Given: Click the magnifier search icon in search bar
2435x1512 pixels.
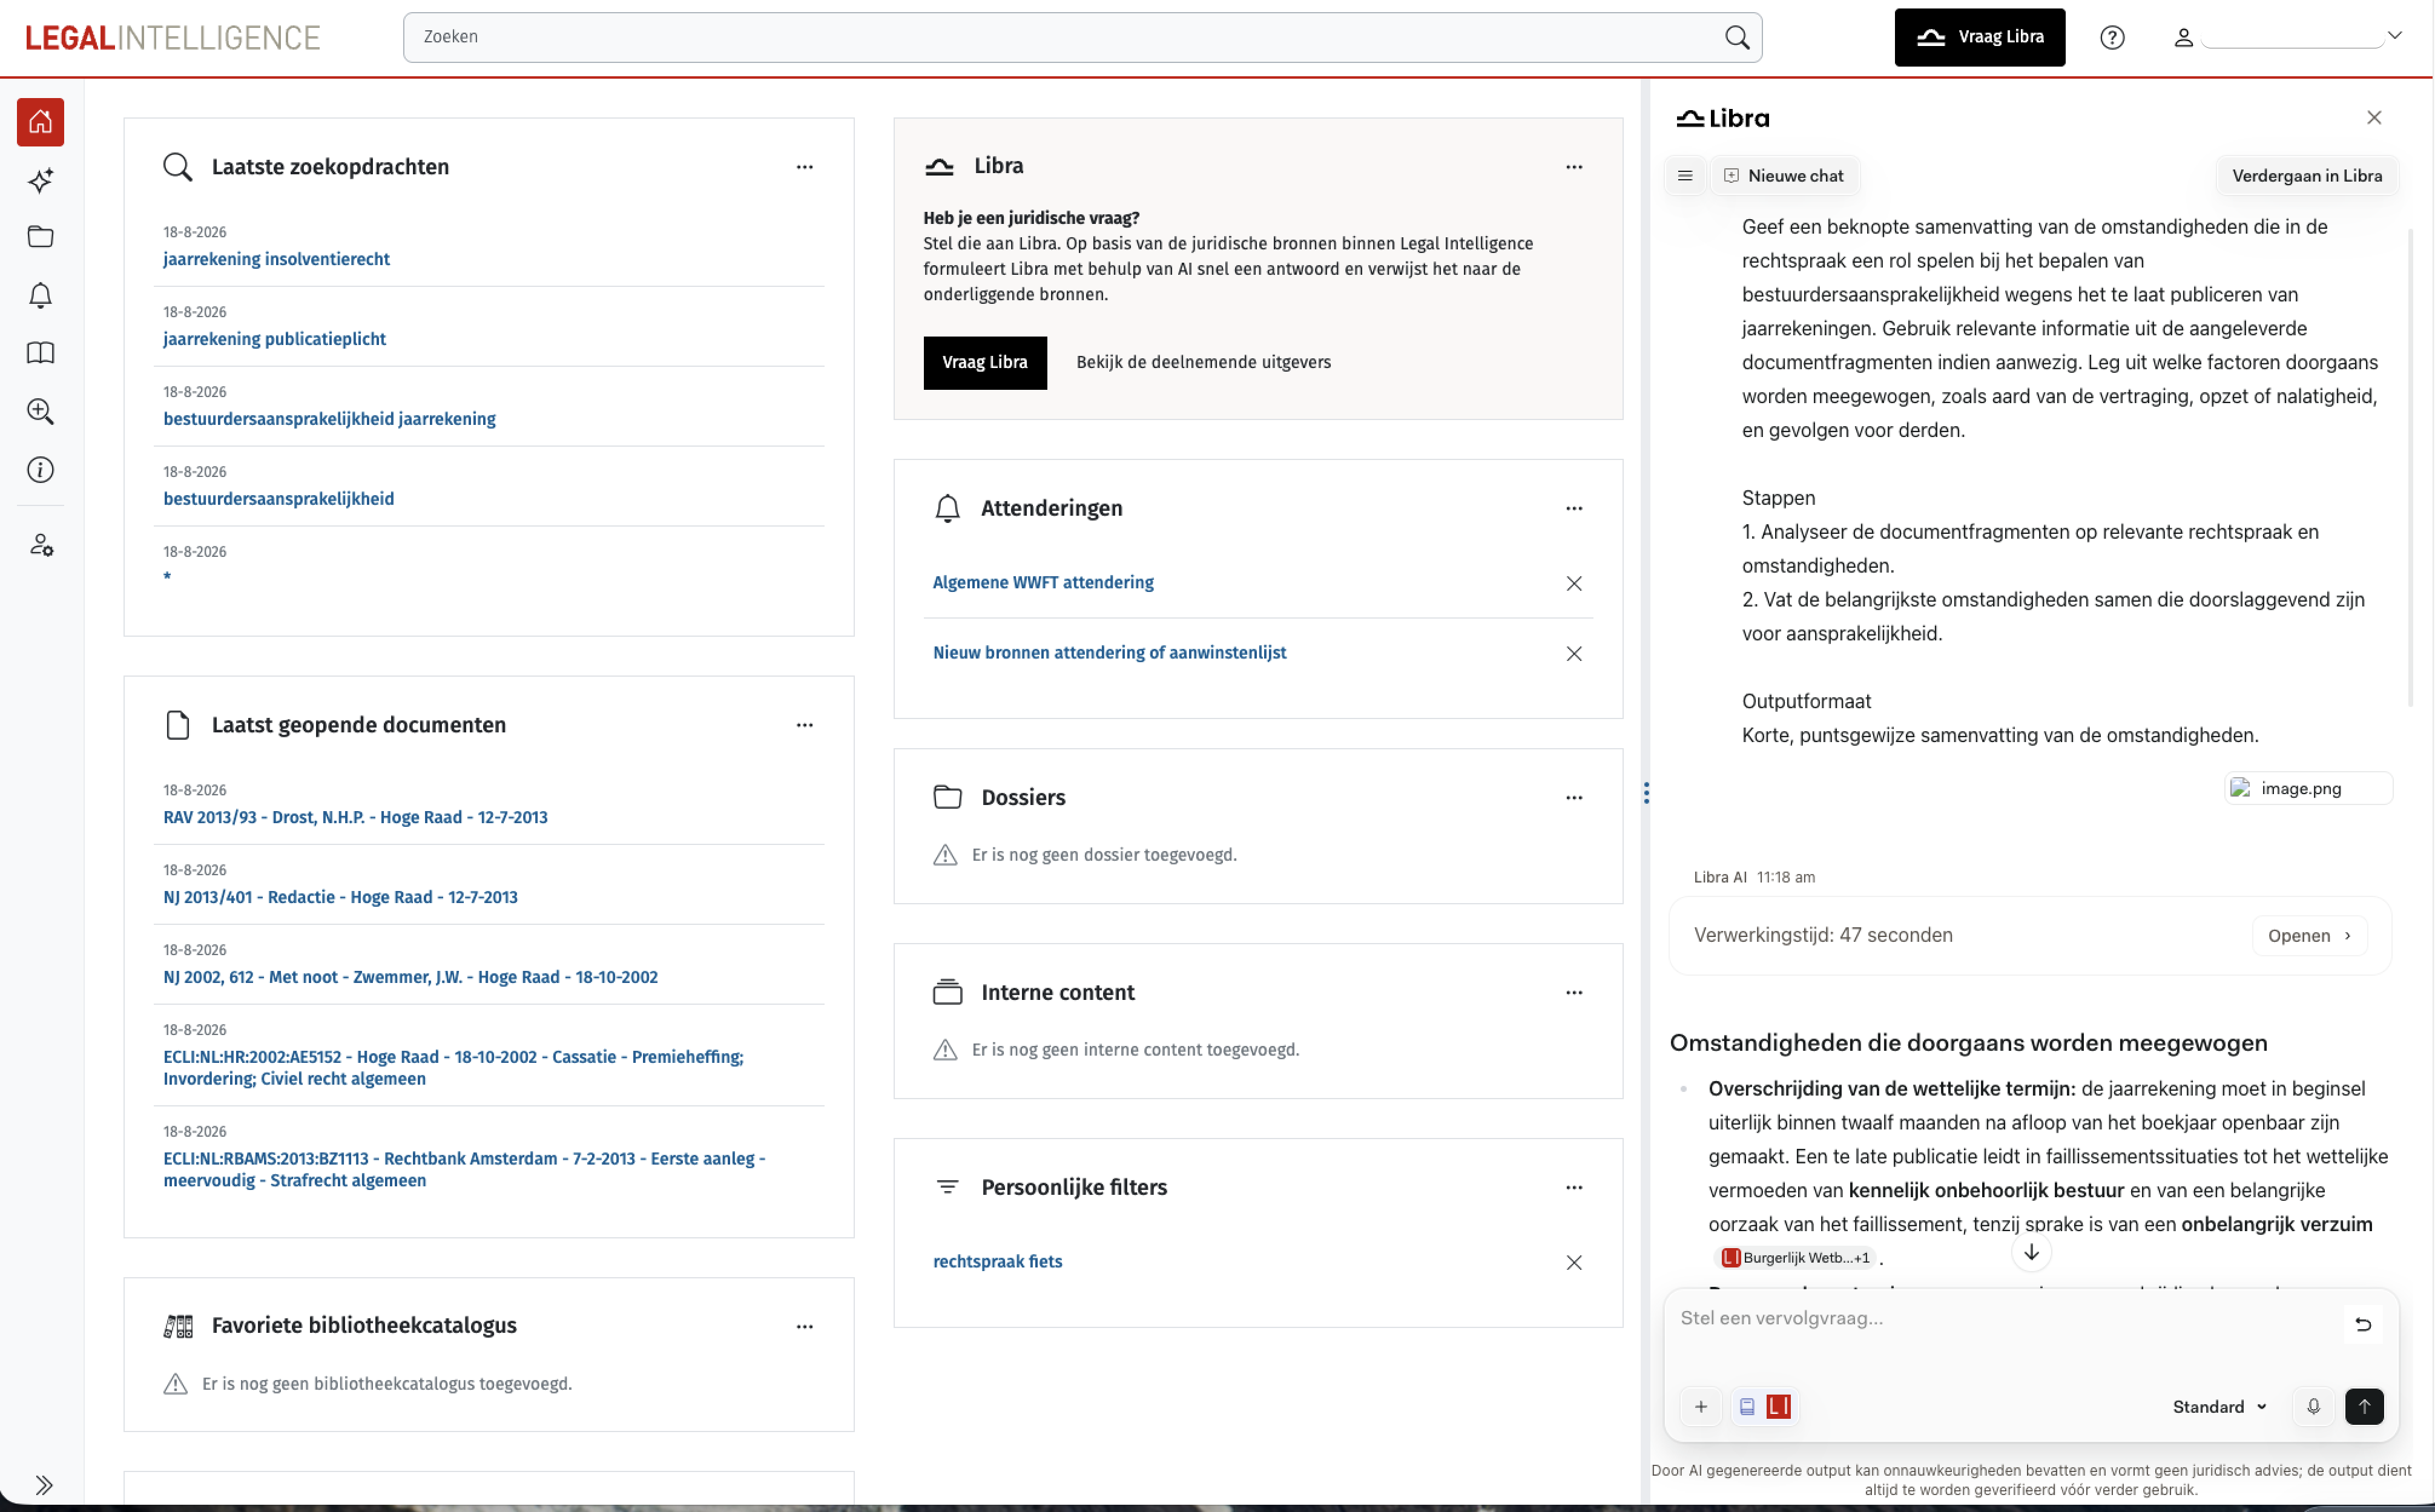Looking at the screenshot, I should coord(1737,37).
